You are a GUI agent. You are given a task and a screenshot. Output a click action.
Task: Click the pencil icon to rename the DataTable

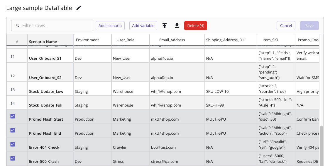[x=78, y=8]
